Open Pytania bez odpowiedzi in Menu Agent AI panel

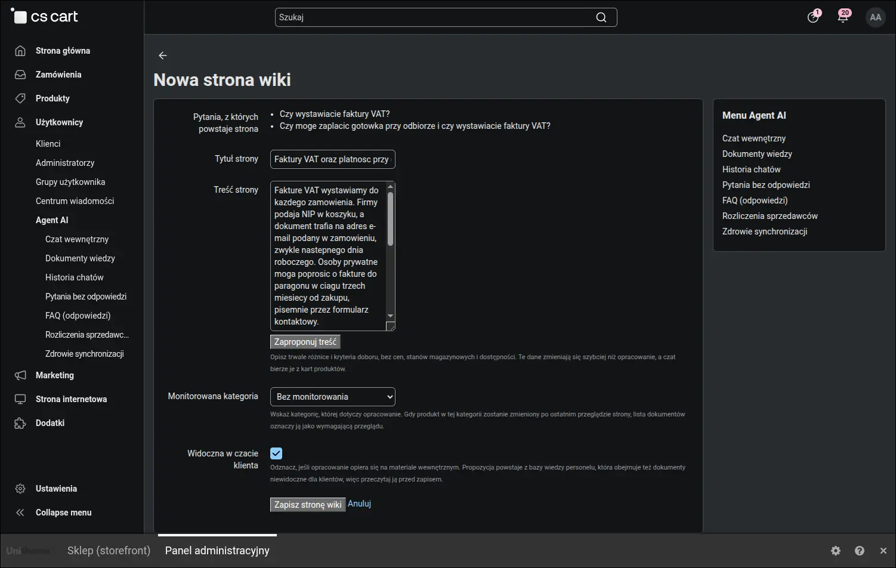click(x=766, y=185)
